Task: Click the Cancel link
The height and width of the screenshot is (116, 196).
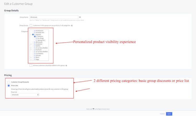Action: (x=162, y=114)
